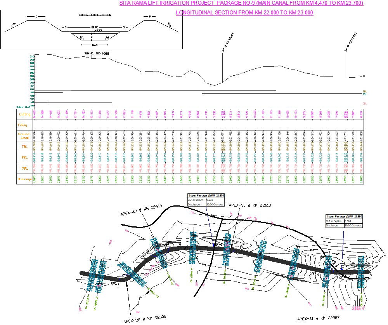Select the Longitudinal Section subtitle text
The height and width of the screenshot is (325, 388).
244,13
